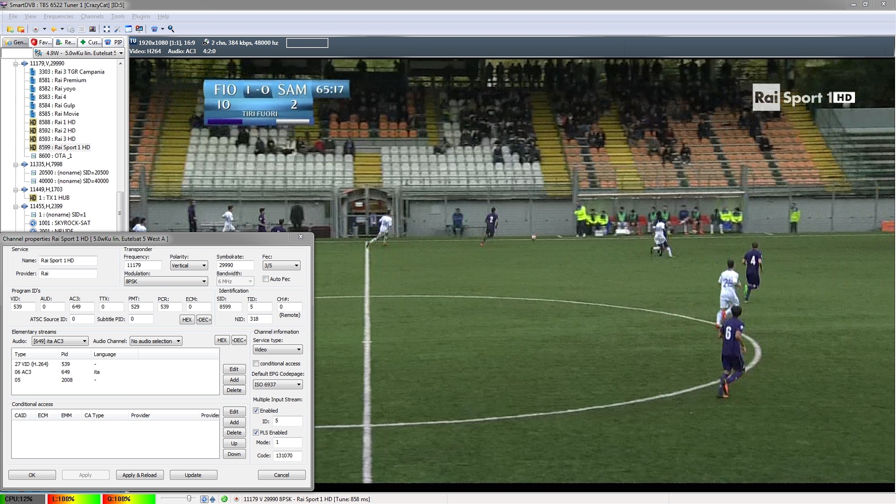
Task: Open the File menu
Action: coord(13,16)
